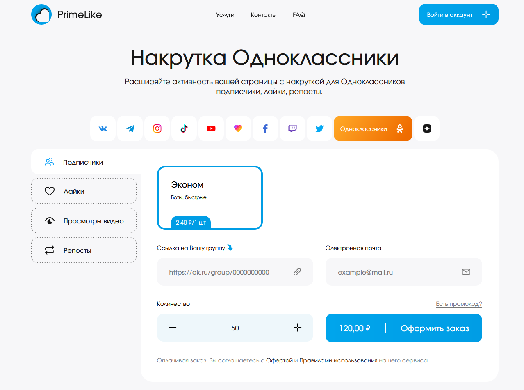Decrease quantity with minus button
Viewport: 524px width, 390px height.
173,328
